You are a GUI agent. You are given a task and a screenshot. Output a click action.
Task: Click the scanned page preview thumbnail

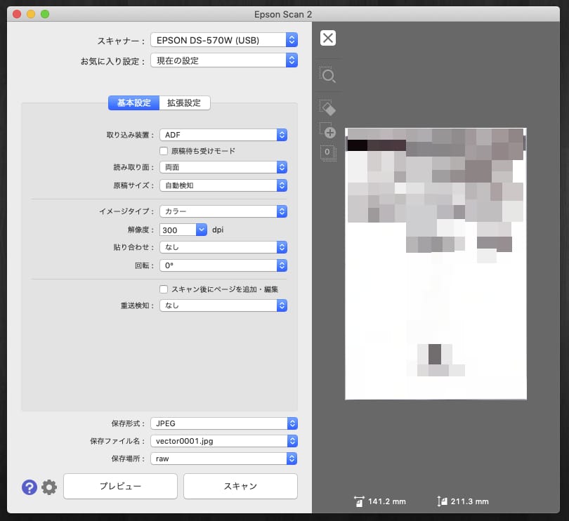point(436,264)
